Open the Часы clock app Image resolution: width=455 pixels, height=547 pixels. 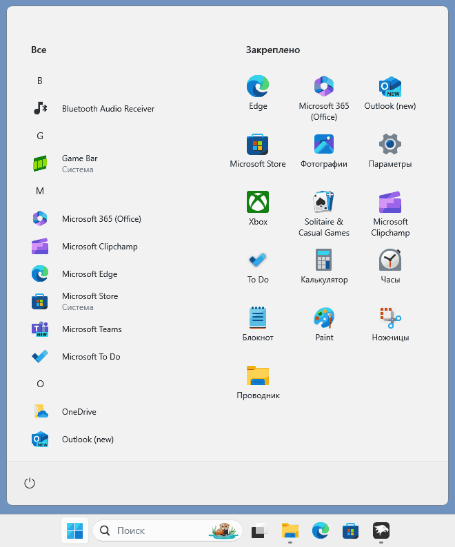390,267
